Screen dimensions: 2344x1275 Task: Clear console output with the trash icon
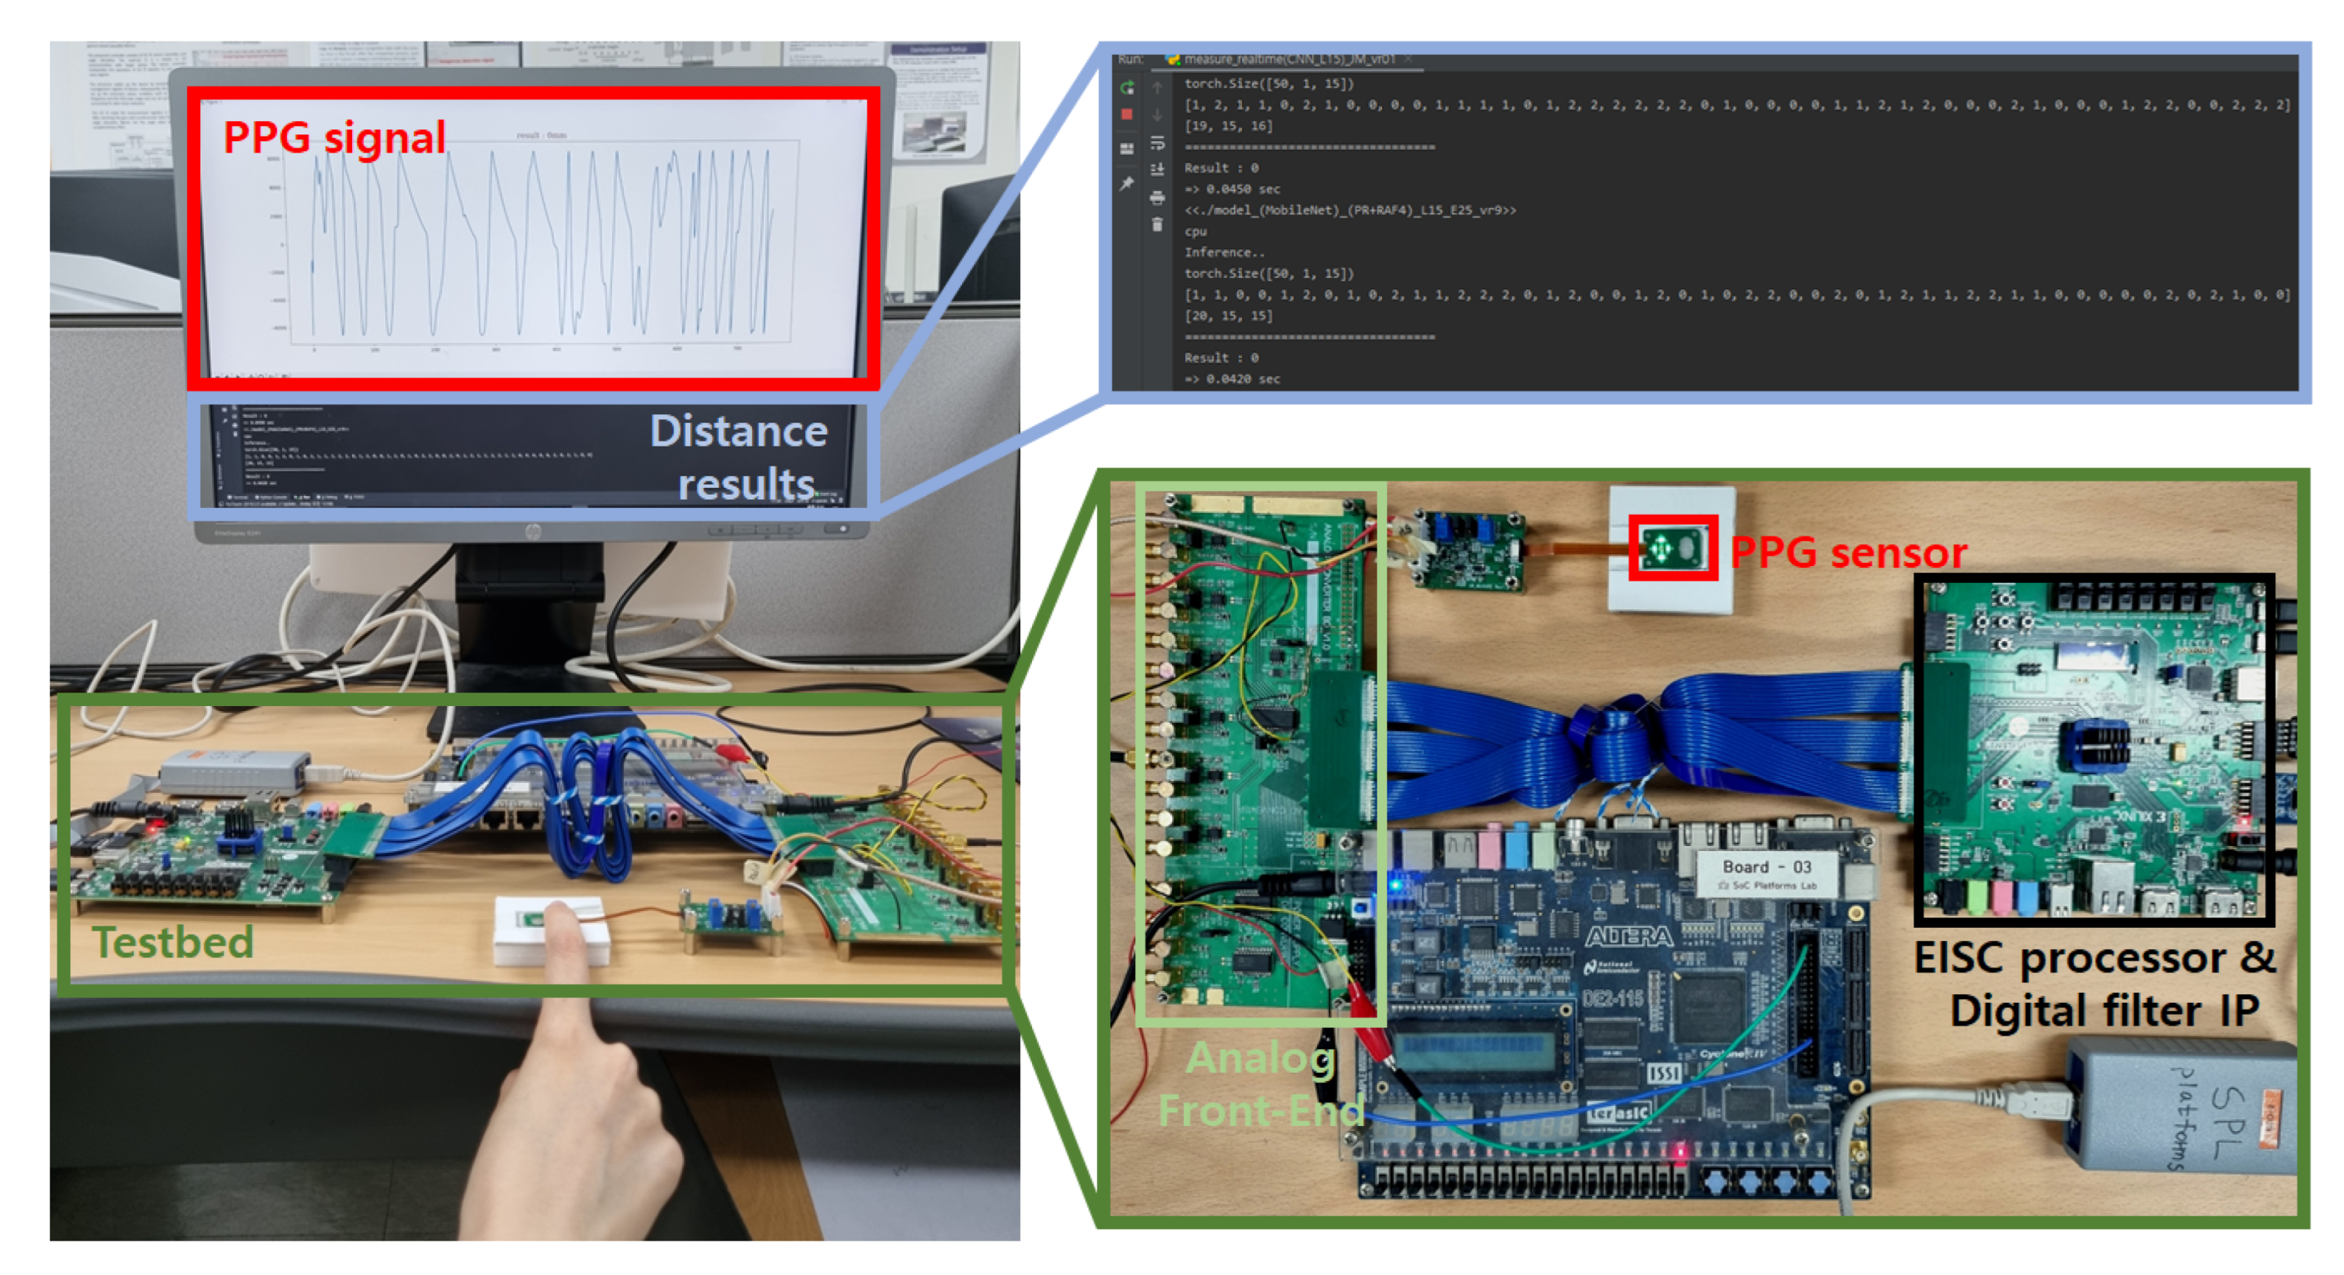click(x=1157, y=225)
